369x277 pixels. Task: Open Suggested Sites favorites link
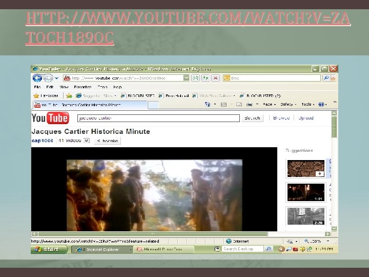pyautogui.click(x=96, y=95)
